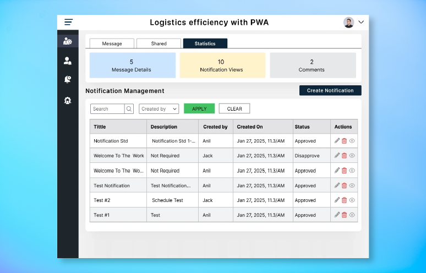The image size is (426, 273).
Task: Click the Notification Management heading
Action: click(x=125, y=91)
